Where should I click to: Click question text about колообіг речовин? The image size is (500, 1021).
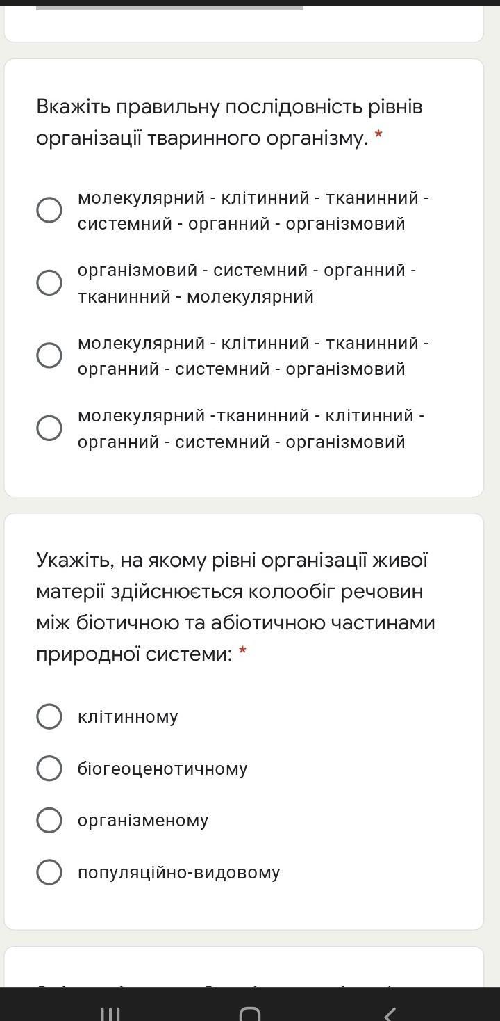pyautogui.click(x=235, y=607)
